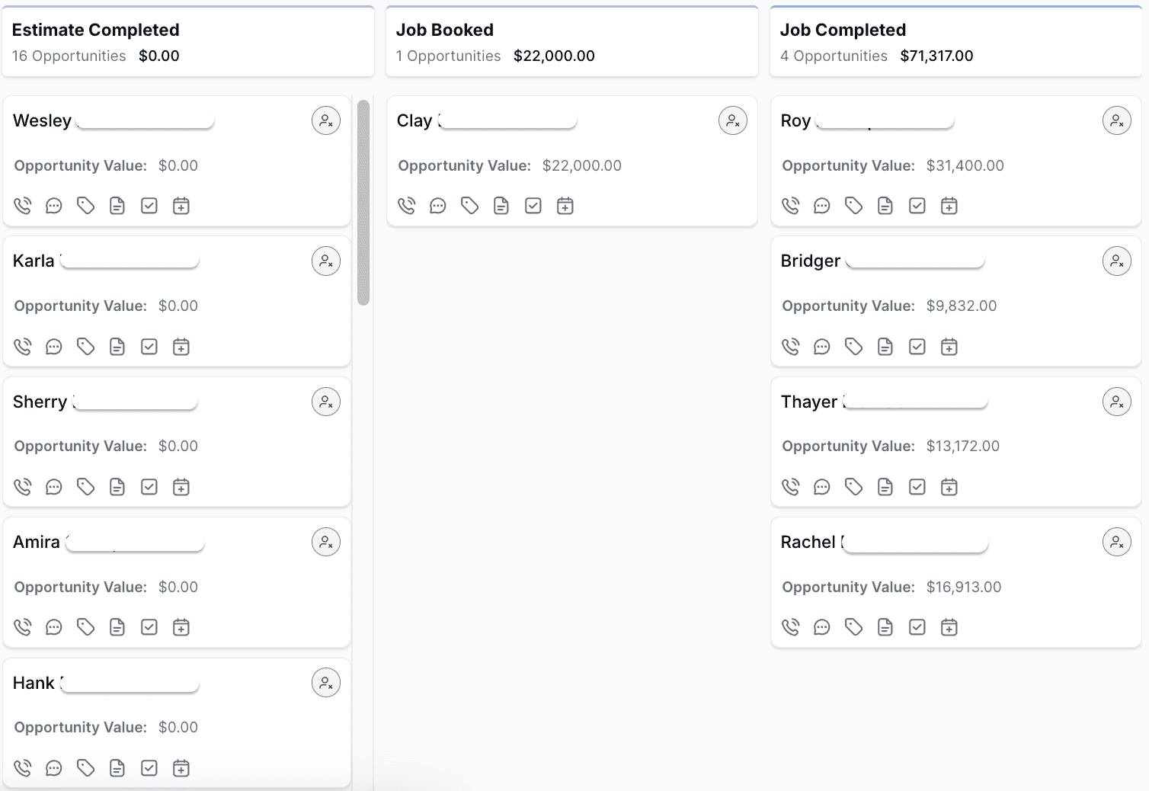
Task: Click the calendar add icon on Clay's card
Action: coord(565,206)
